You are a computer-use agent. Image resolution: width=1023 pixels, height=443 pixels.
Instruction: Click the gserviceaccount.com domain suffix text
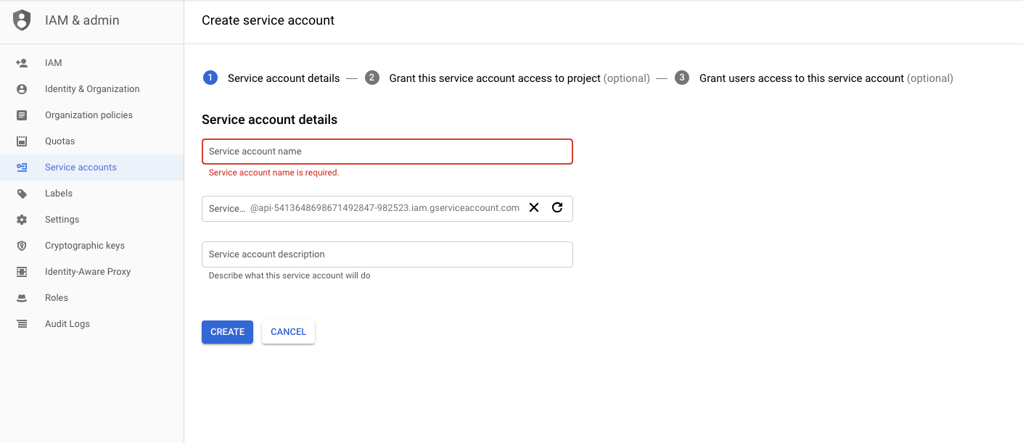385,208
